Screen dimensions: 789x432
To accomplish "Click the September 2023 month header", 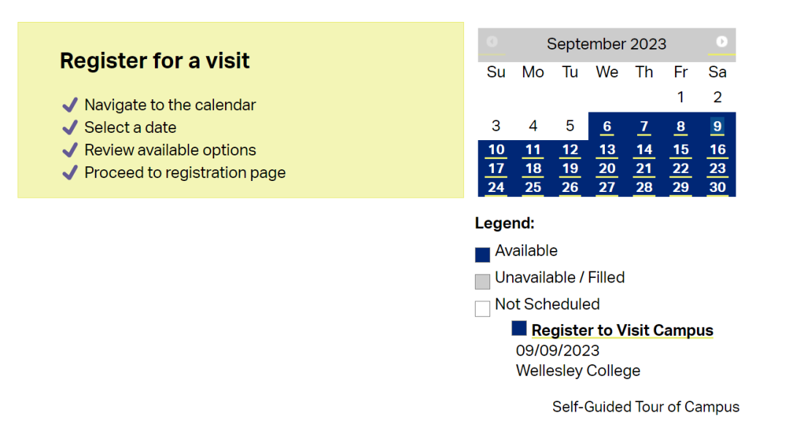I will click(606, 45).
